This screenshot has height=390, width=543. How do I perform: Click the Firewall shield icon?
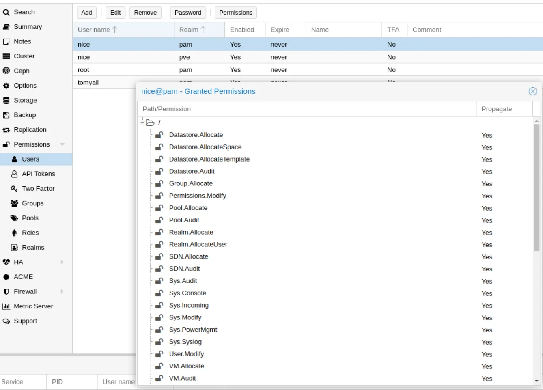pyautogui.click(x=6, y=292)
